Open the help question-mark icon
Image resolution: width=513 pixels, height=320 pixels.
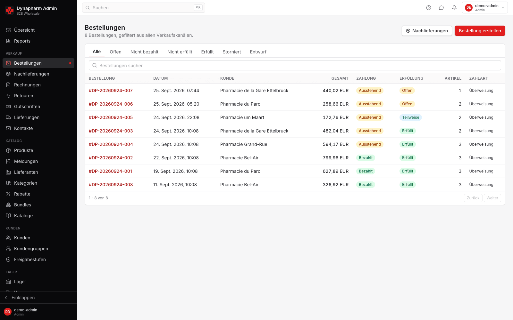coord(429,8)
